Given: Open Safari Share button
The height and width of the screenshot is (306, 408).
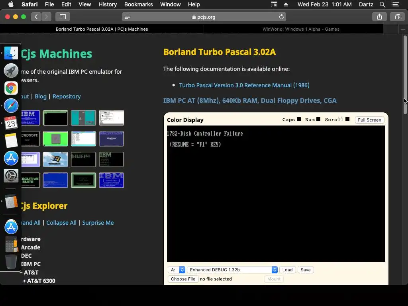Looking at the screenshot, I should click(379, 17).
